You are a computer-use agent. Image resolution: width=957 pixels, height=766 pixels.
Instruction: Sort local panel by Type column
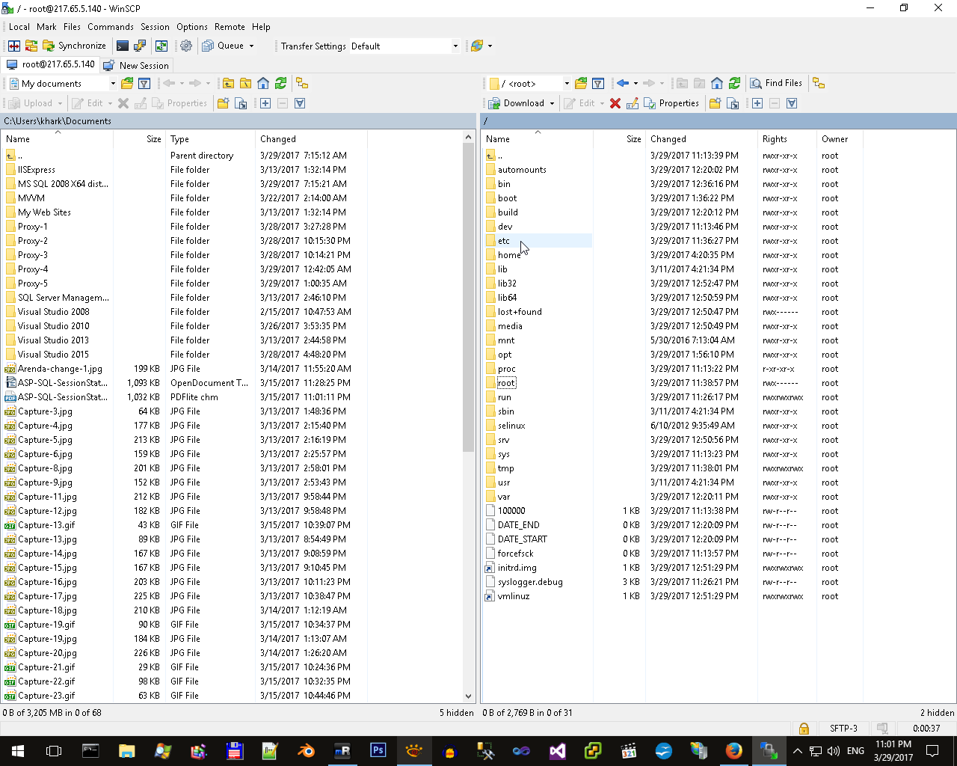210,139
